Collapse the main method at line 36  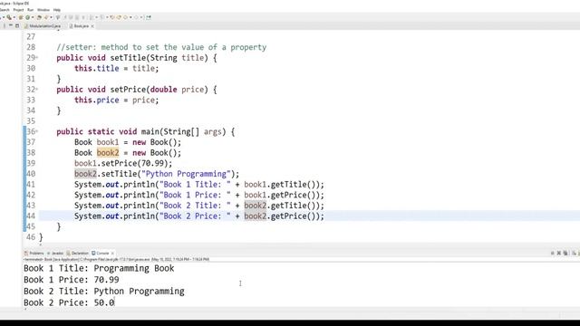[37, 131]
